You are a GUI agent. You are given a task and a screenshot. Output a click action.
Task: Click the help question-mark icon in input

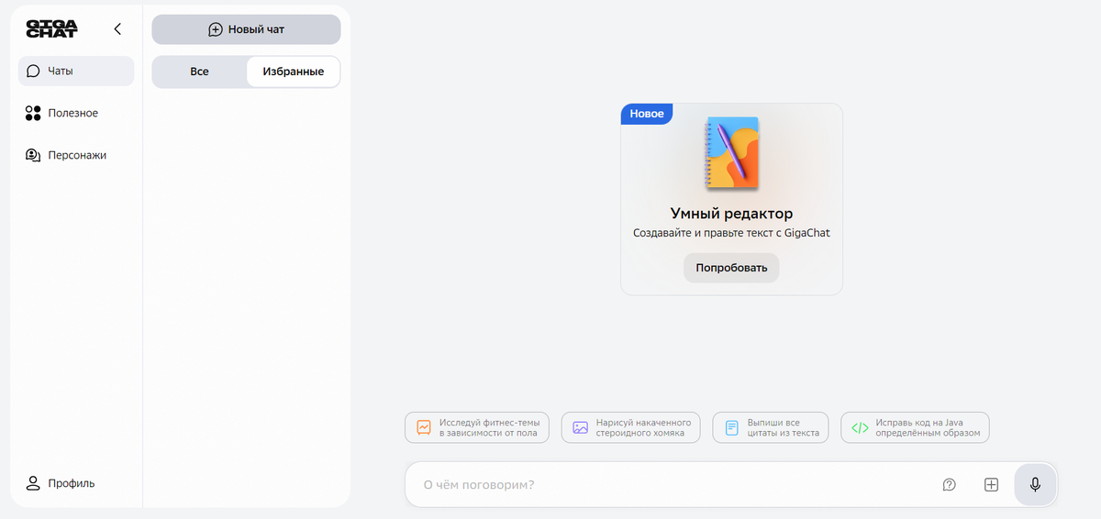[x=950, y=484]
